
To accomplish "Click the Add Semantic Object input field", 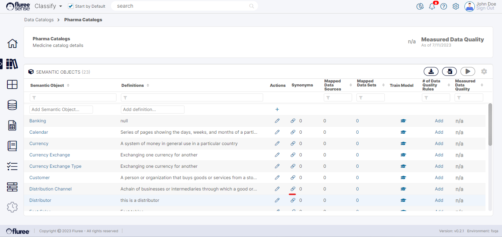I will pyautogui.click(x=61, y=110).
